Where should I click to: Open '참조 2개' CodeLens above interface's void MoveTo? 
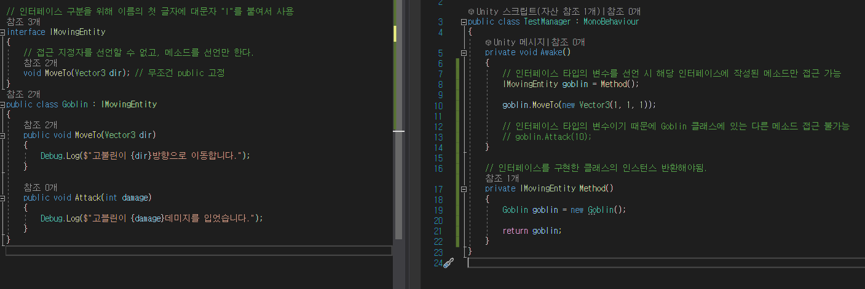click(41, 63)
